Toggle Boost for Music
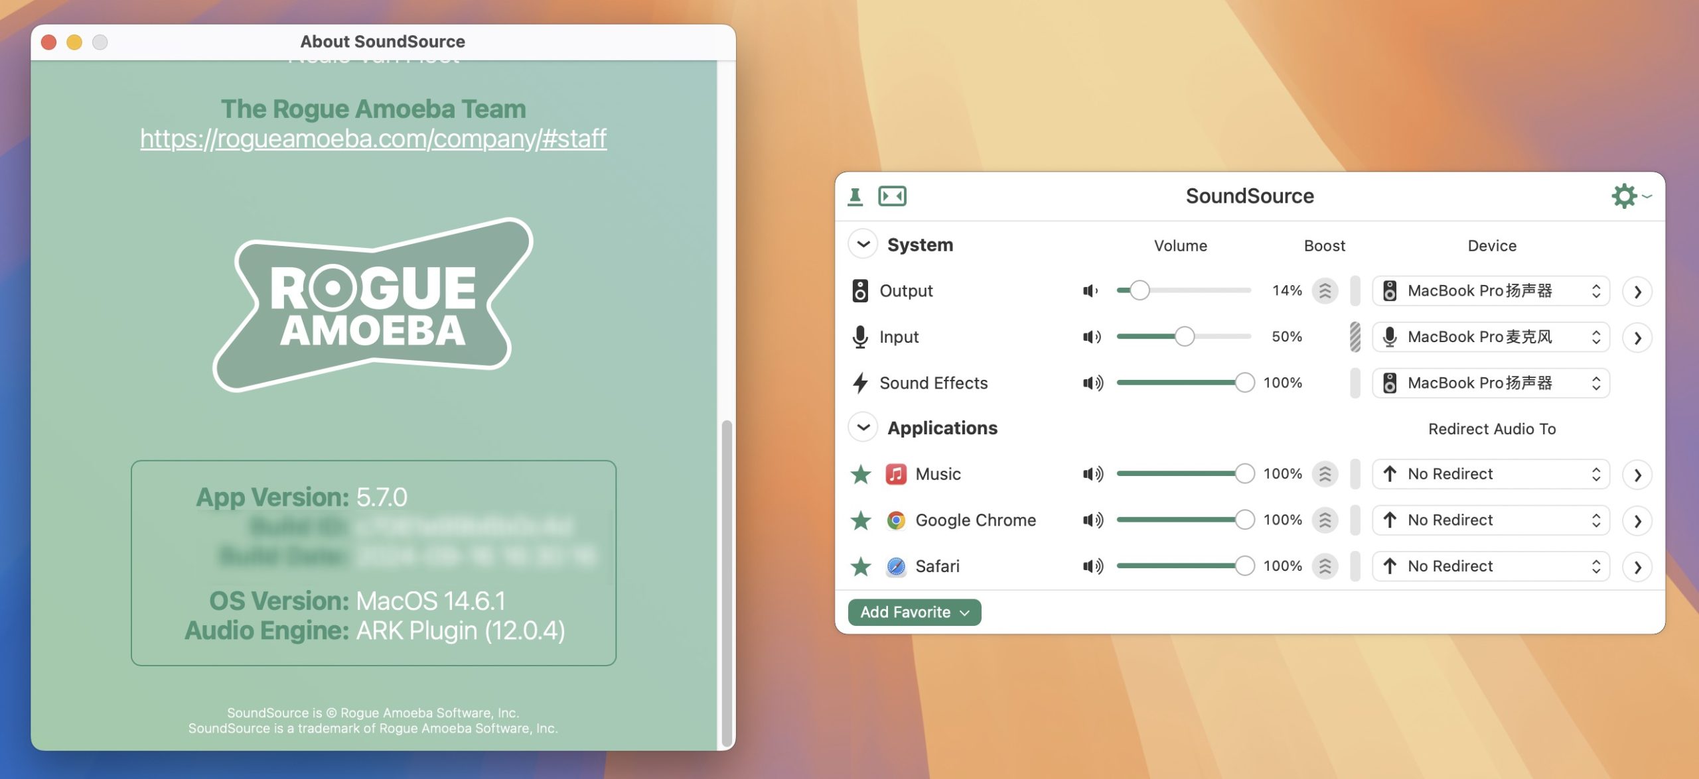The width and height of the screenshot is (1699, 779). (1325, 474)
